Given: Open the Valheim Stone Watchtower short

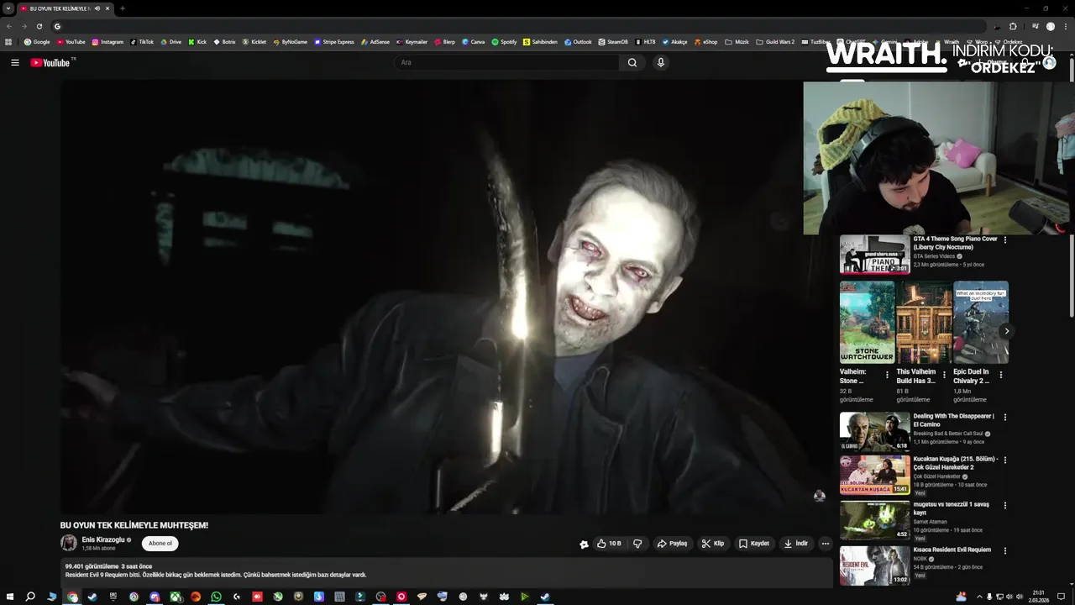Looking at the screenshot, I should [x=867, y=323].
